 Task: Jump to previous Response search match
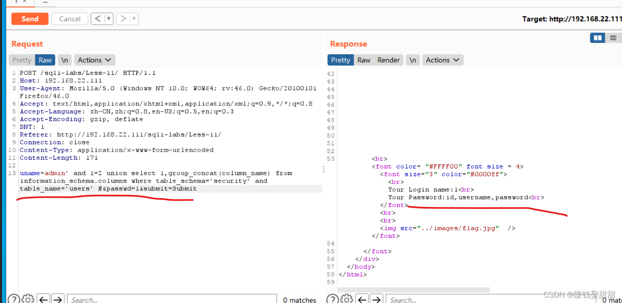363,299
